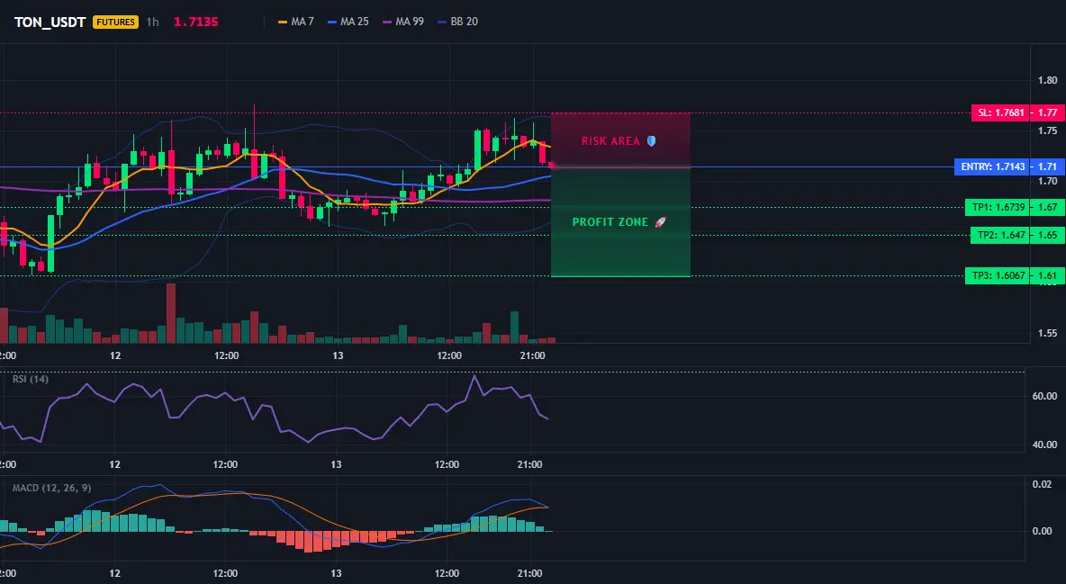Click the 1.80 price axis value
Screen dimensions: 1066x584
[1048, 81]
